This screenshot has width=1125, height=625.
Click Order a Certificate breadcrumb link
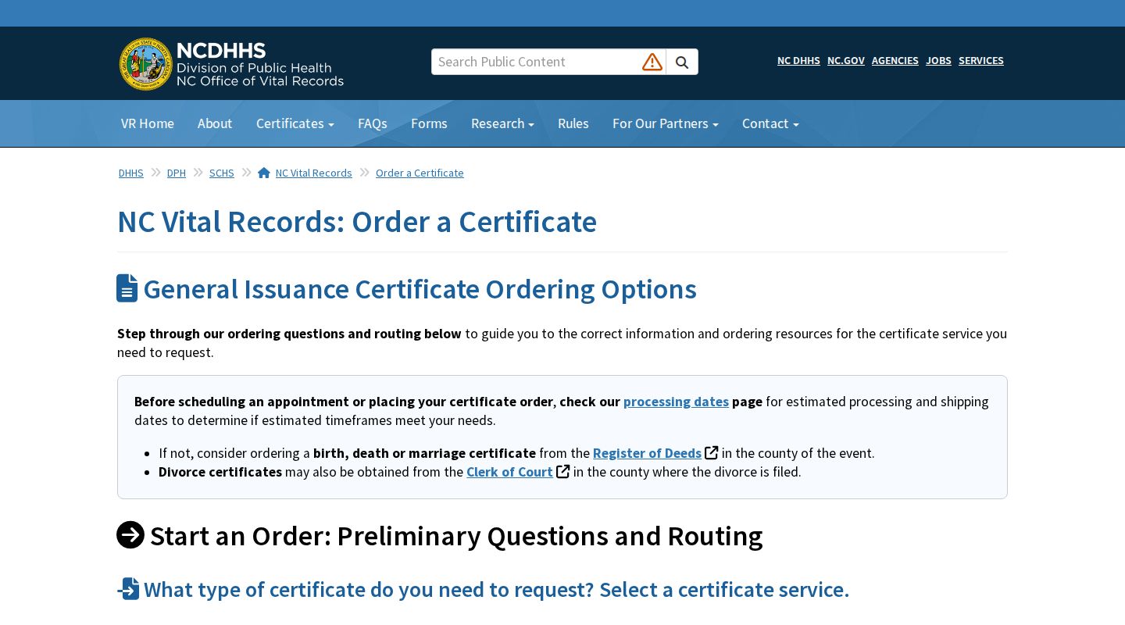(x=420, y=173)
